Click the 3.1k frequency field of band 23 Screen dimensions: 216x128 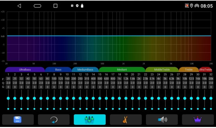[x=152, y=79]
